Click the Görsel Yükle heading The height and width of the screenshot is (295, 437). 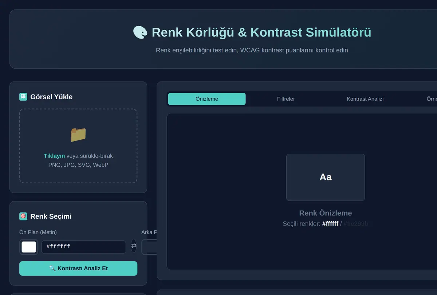pyautogui.click(x=51, y=97)
